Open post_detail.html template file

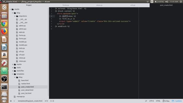[27, 90]
